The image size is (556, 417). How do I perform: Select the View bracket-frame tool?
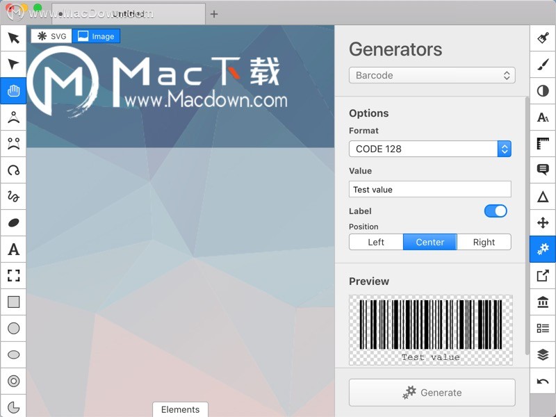(13, 275)
